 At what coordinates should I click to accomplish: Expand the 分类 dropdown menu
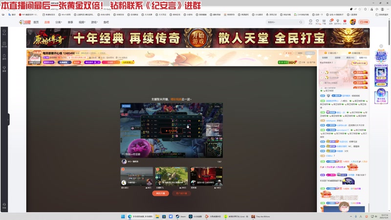(58, 22)
